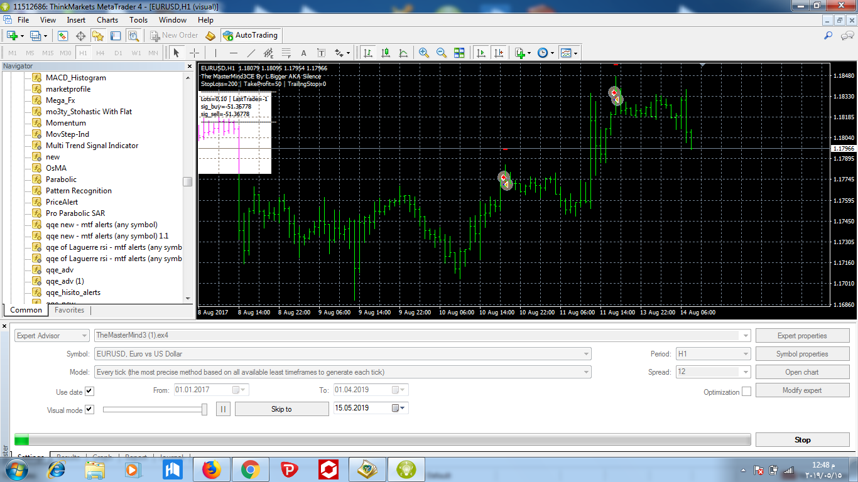The height and width of the screenshot is (482, 858).
Task: Open the New Chart toolbar icon
Action: pyautogui.click(x=12, y=35)
